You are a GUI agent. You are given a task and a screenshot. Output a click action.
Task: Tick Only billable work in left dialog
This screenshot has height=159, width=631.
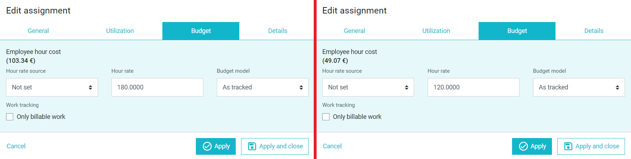point(10,117)
